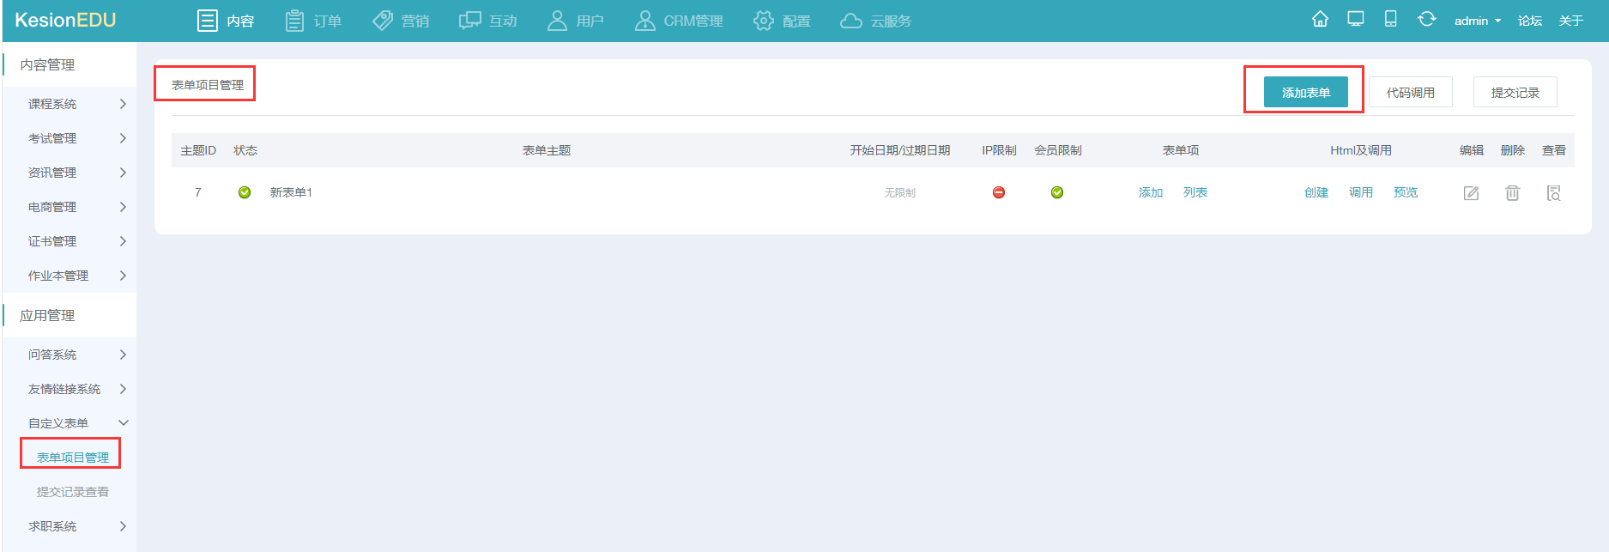Click the 添加表单 button
Image resolution: width=1609 pixels, height=552 pixels.
click(1305, 93)
